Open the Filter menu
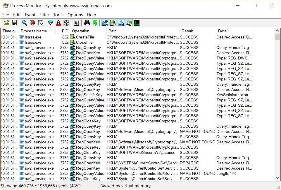This screenshot has width=281, height=190. [44, 15]
